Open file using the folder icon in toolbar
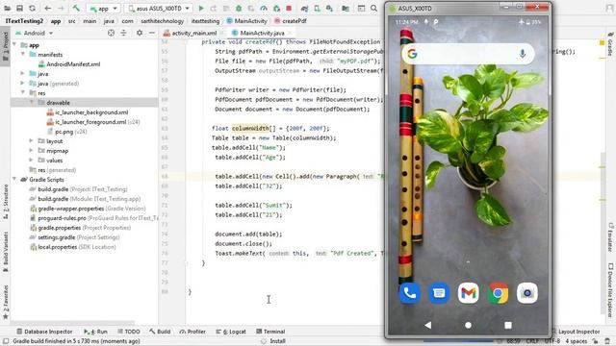The width and height of the screenshot is (616, 346). tap(7, 8)
